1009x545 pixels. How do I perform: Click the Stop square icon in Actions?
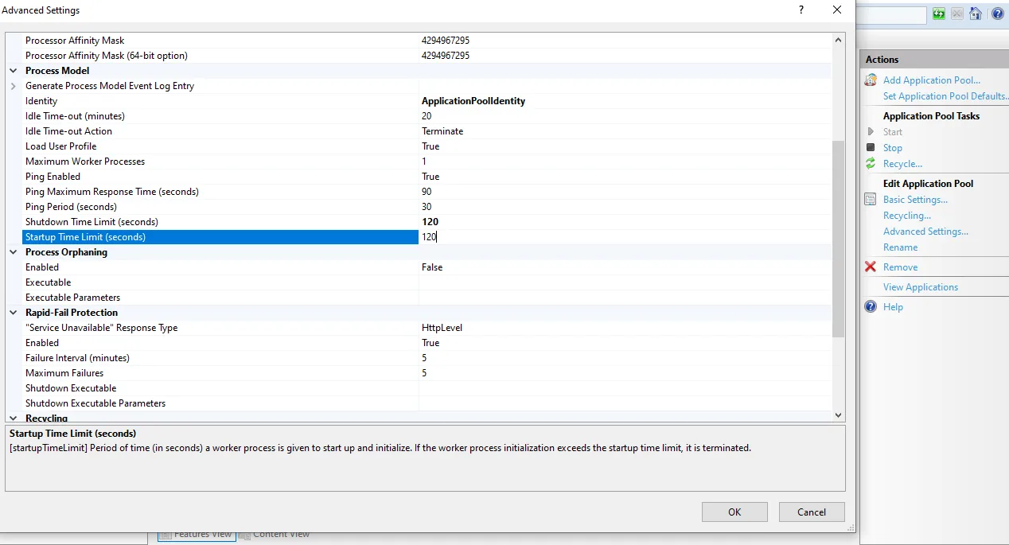871,147
